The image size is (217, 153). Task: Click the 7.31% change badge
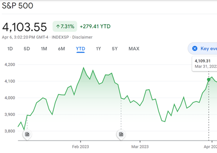click(65, 26)
